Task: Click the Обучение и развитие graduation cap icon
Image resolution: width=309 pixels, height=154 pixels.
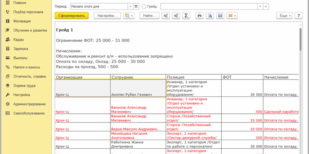Action: click(x=8, y=30)
